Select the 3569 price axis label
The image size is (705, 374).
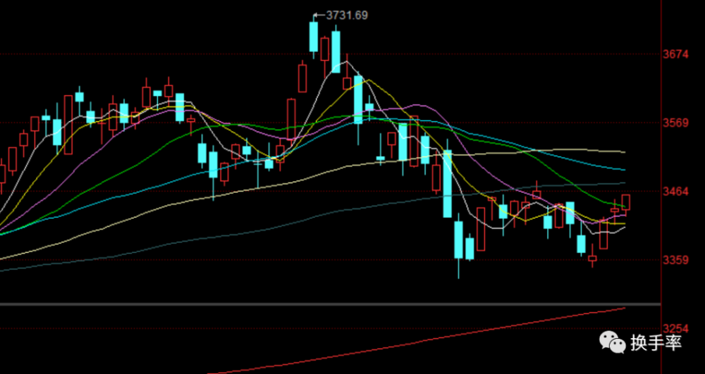[x=676, y=123]
